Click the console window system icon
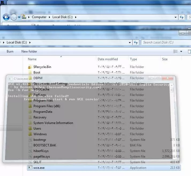Viewport: 191px width, 176px height. click(x=10, y=79)
